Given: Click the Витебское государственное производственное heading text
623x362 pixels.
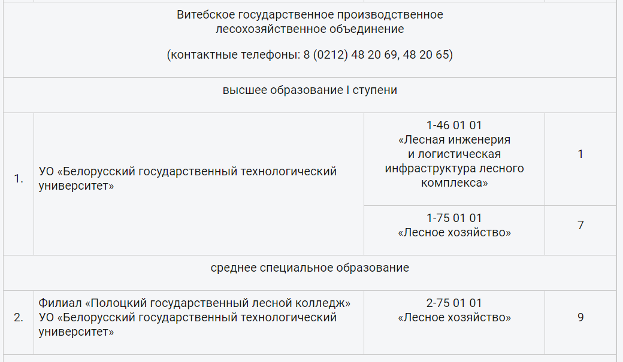Looking at the screenshot, I should pos(310,15).
